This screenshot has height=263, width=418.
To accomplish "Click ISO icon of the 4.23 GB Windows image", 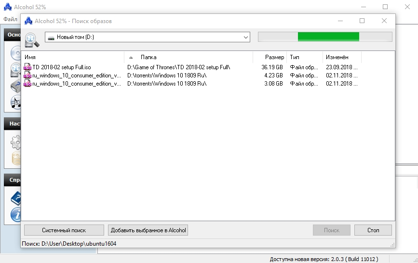I will (x=27, y=75).
